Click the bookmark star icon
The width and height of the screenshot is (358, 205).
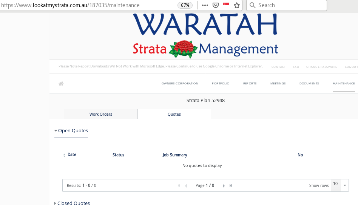(237, 5)
